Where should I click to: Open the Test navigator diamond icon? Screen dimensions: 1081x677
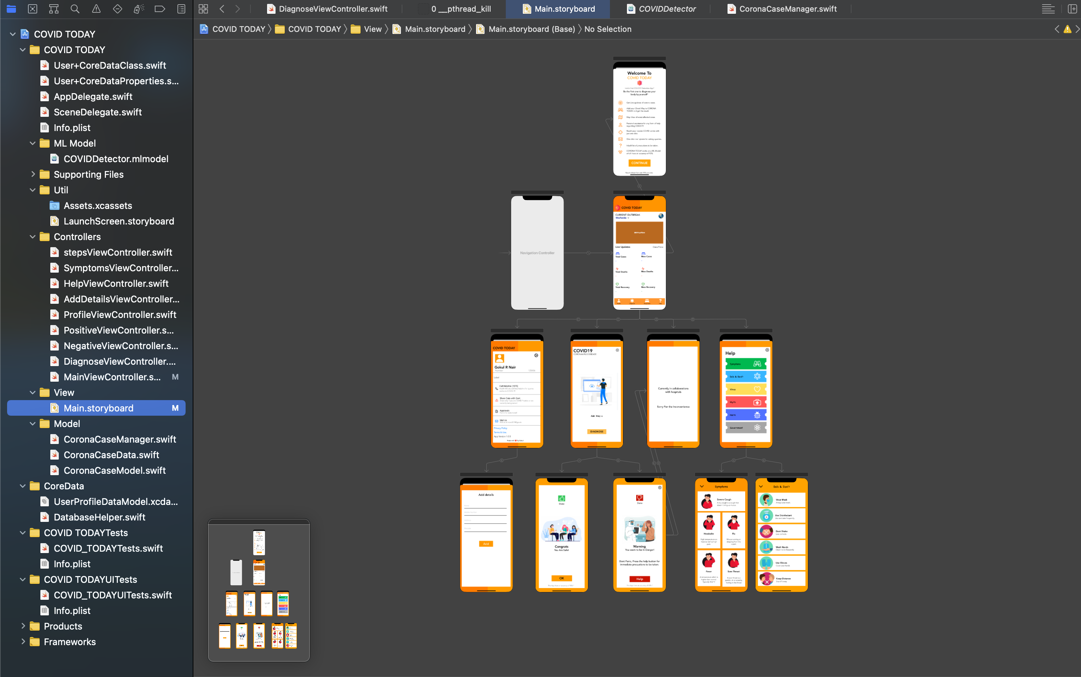click(117, 9)
